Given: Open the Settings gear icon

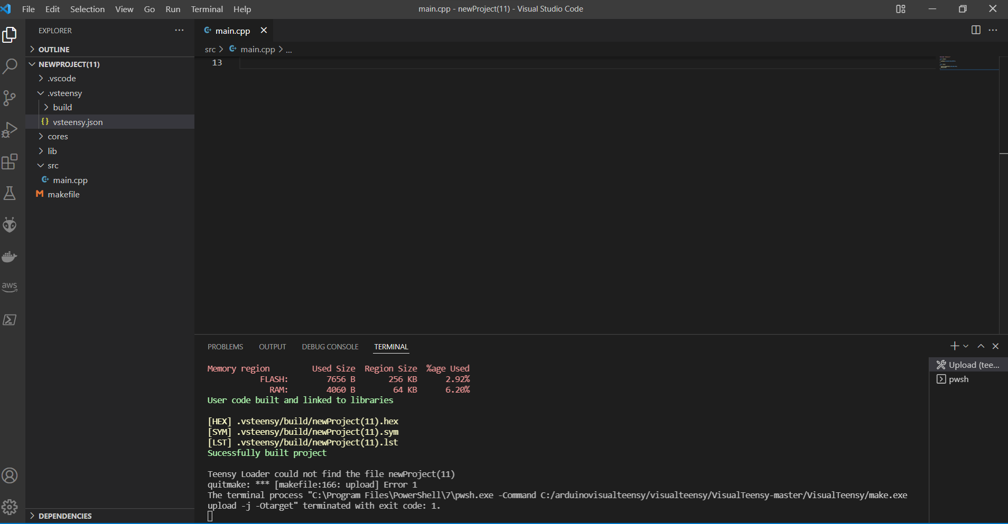Looking at the screenshot, I should click(10, 507).
